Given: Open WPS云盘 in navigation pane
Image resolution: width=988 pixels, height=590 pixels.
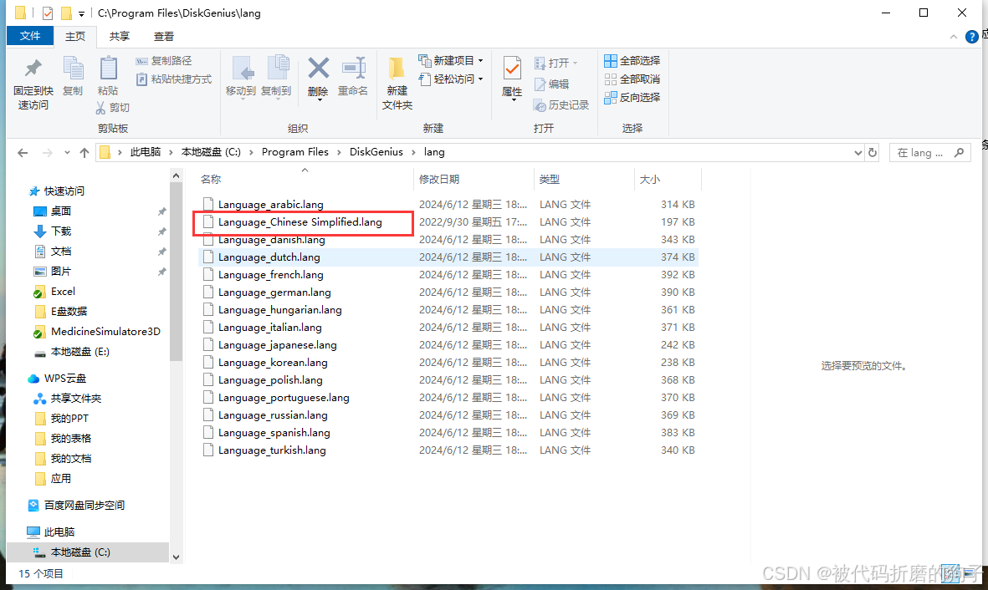Looking at the screenshot, I should coord(65,379).
